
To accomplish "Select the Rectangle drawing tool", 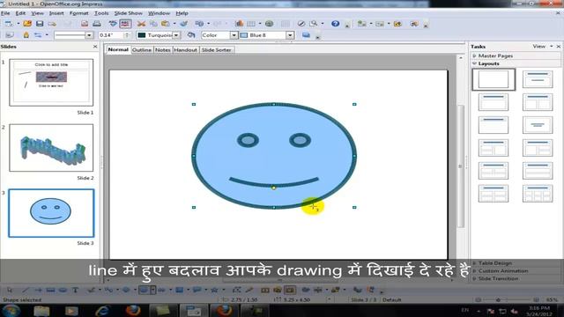I will coord(50,290).
